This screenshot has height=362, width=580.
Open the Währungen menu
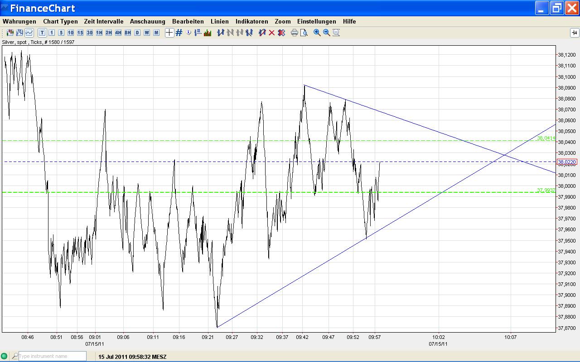pyautogui.click(x=19, y=21)
